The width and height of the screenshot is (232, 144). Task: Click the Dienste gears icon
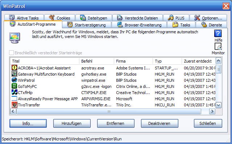(204, 25)
